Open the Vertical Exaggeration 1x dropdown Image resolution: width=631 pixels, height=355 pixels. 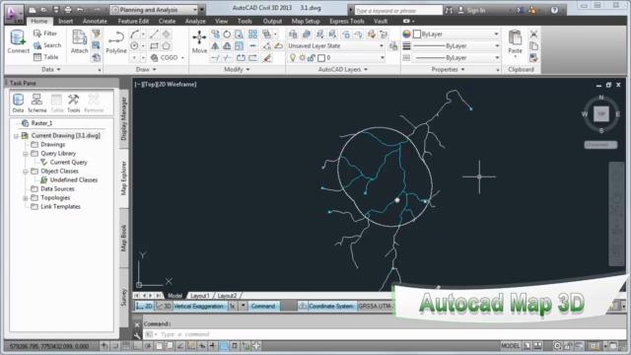[244, 307]
